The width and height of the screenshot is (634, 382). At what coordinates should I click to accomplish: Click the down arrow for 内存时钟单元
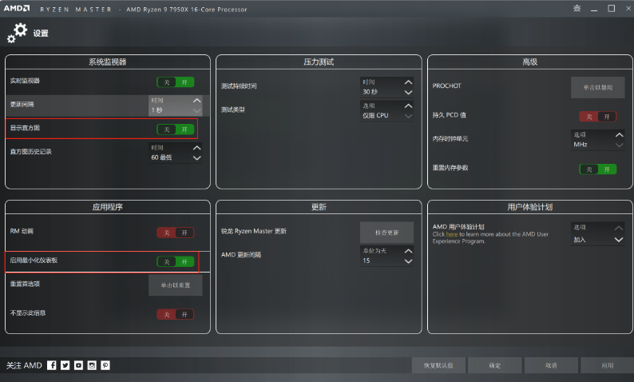tap(619, 145)
